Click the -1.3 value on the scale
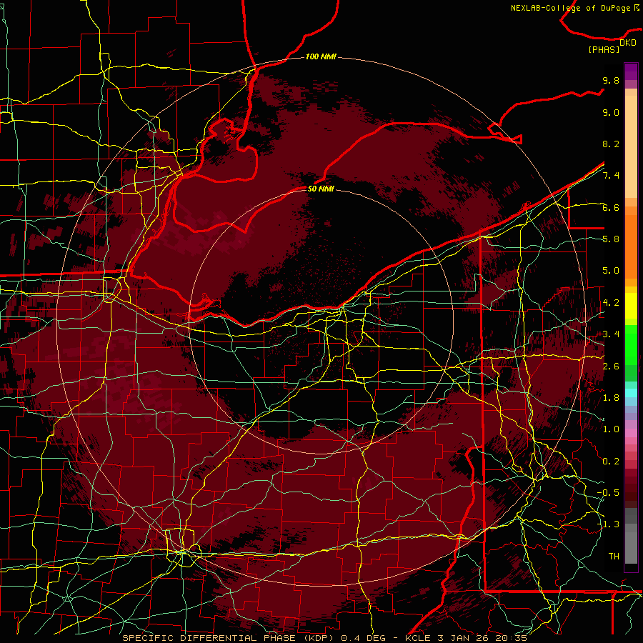 [608, 524]
